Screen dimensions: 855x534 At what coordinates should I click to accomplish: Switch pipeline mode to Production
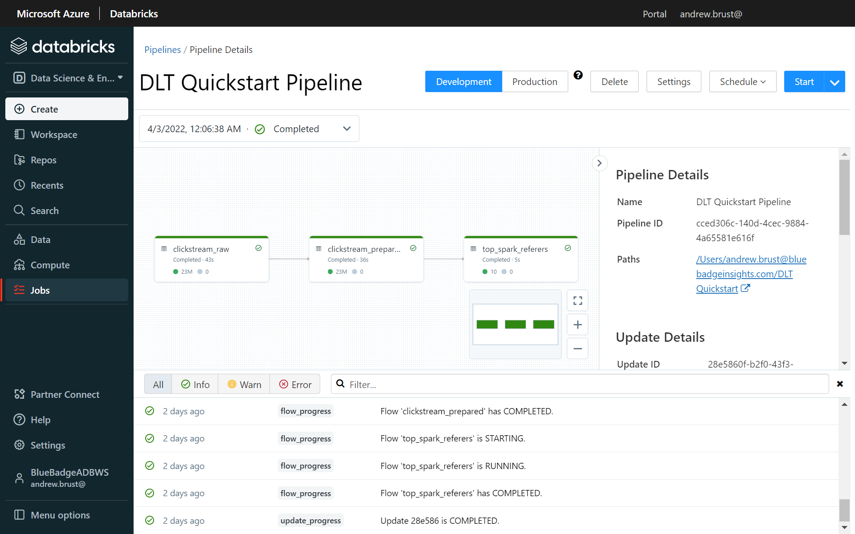[x=534, y=82]
